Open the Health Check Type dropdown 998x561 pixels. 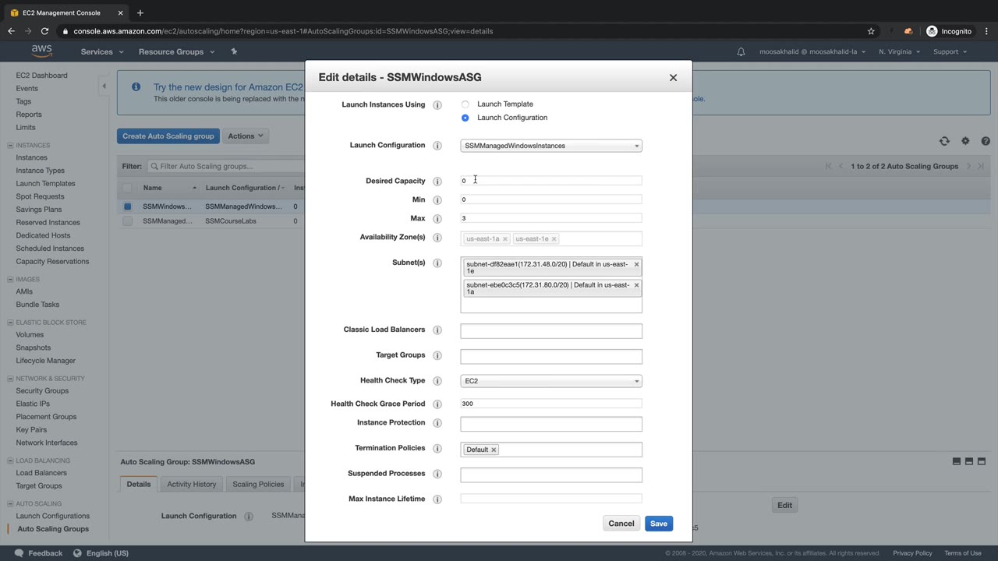point(551,381)
